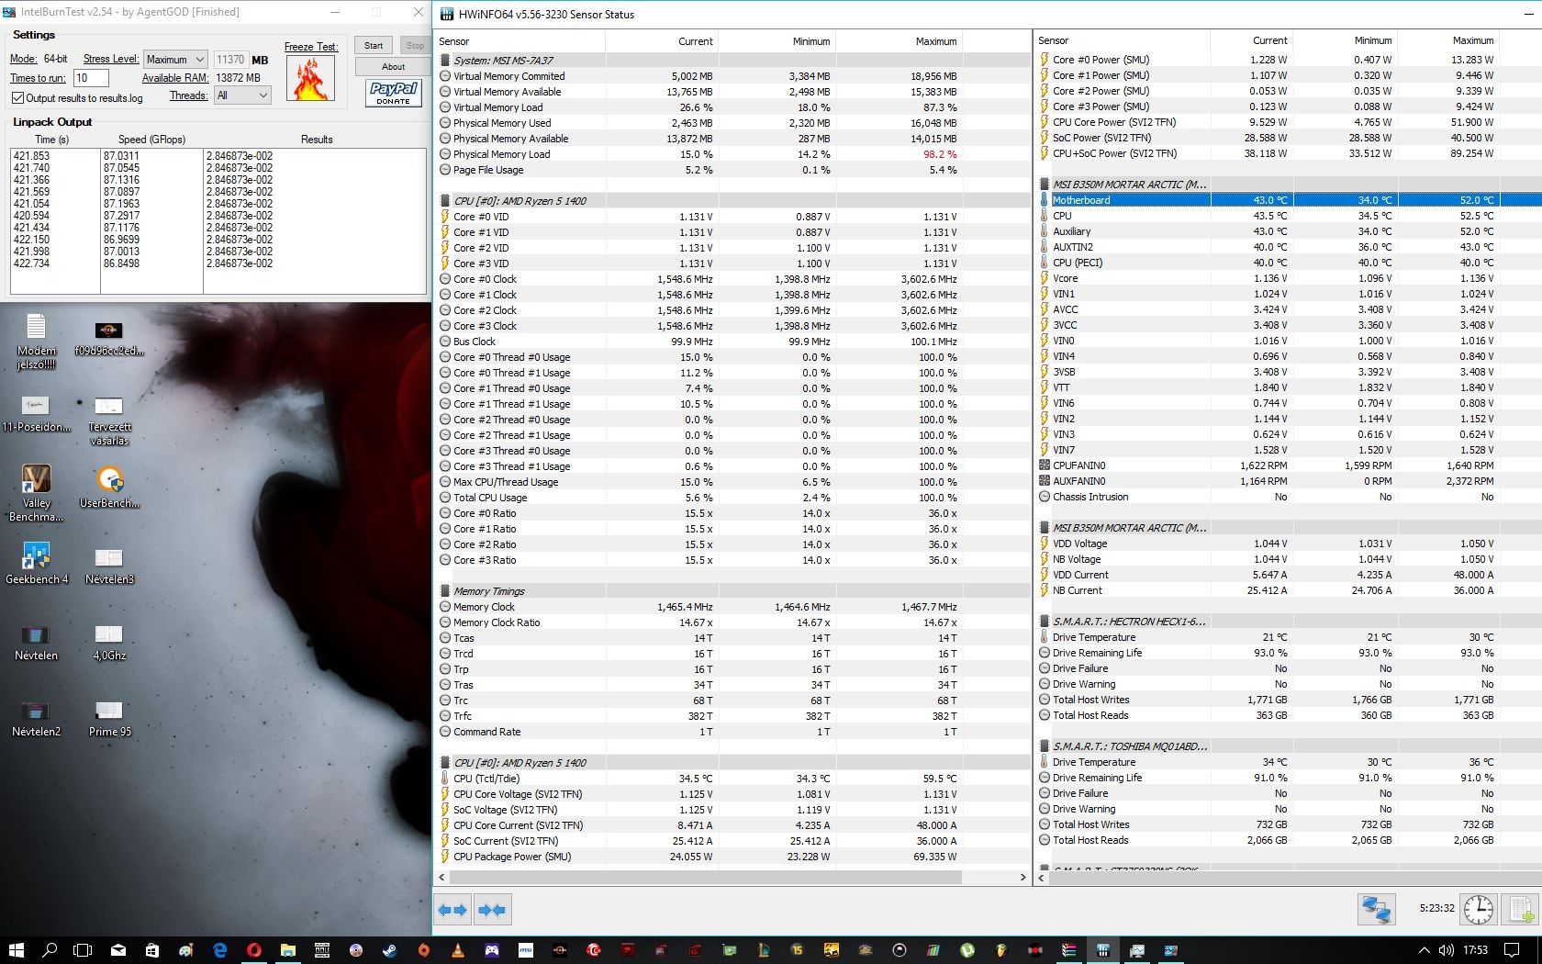1542x964 pixels.
Task: Launch Geekbench 4 from the desktop
Action: [36, 563]
